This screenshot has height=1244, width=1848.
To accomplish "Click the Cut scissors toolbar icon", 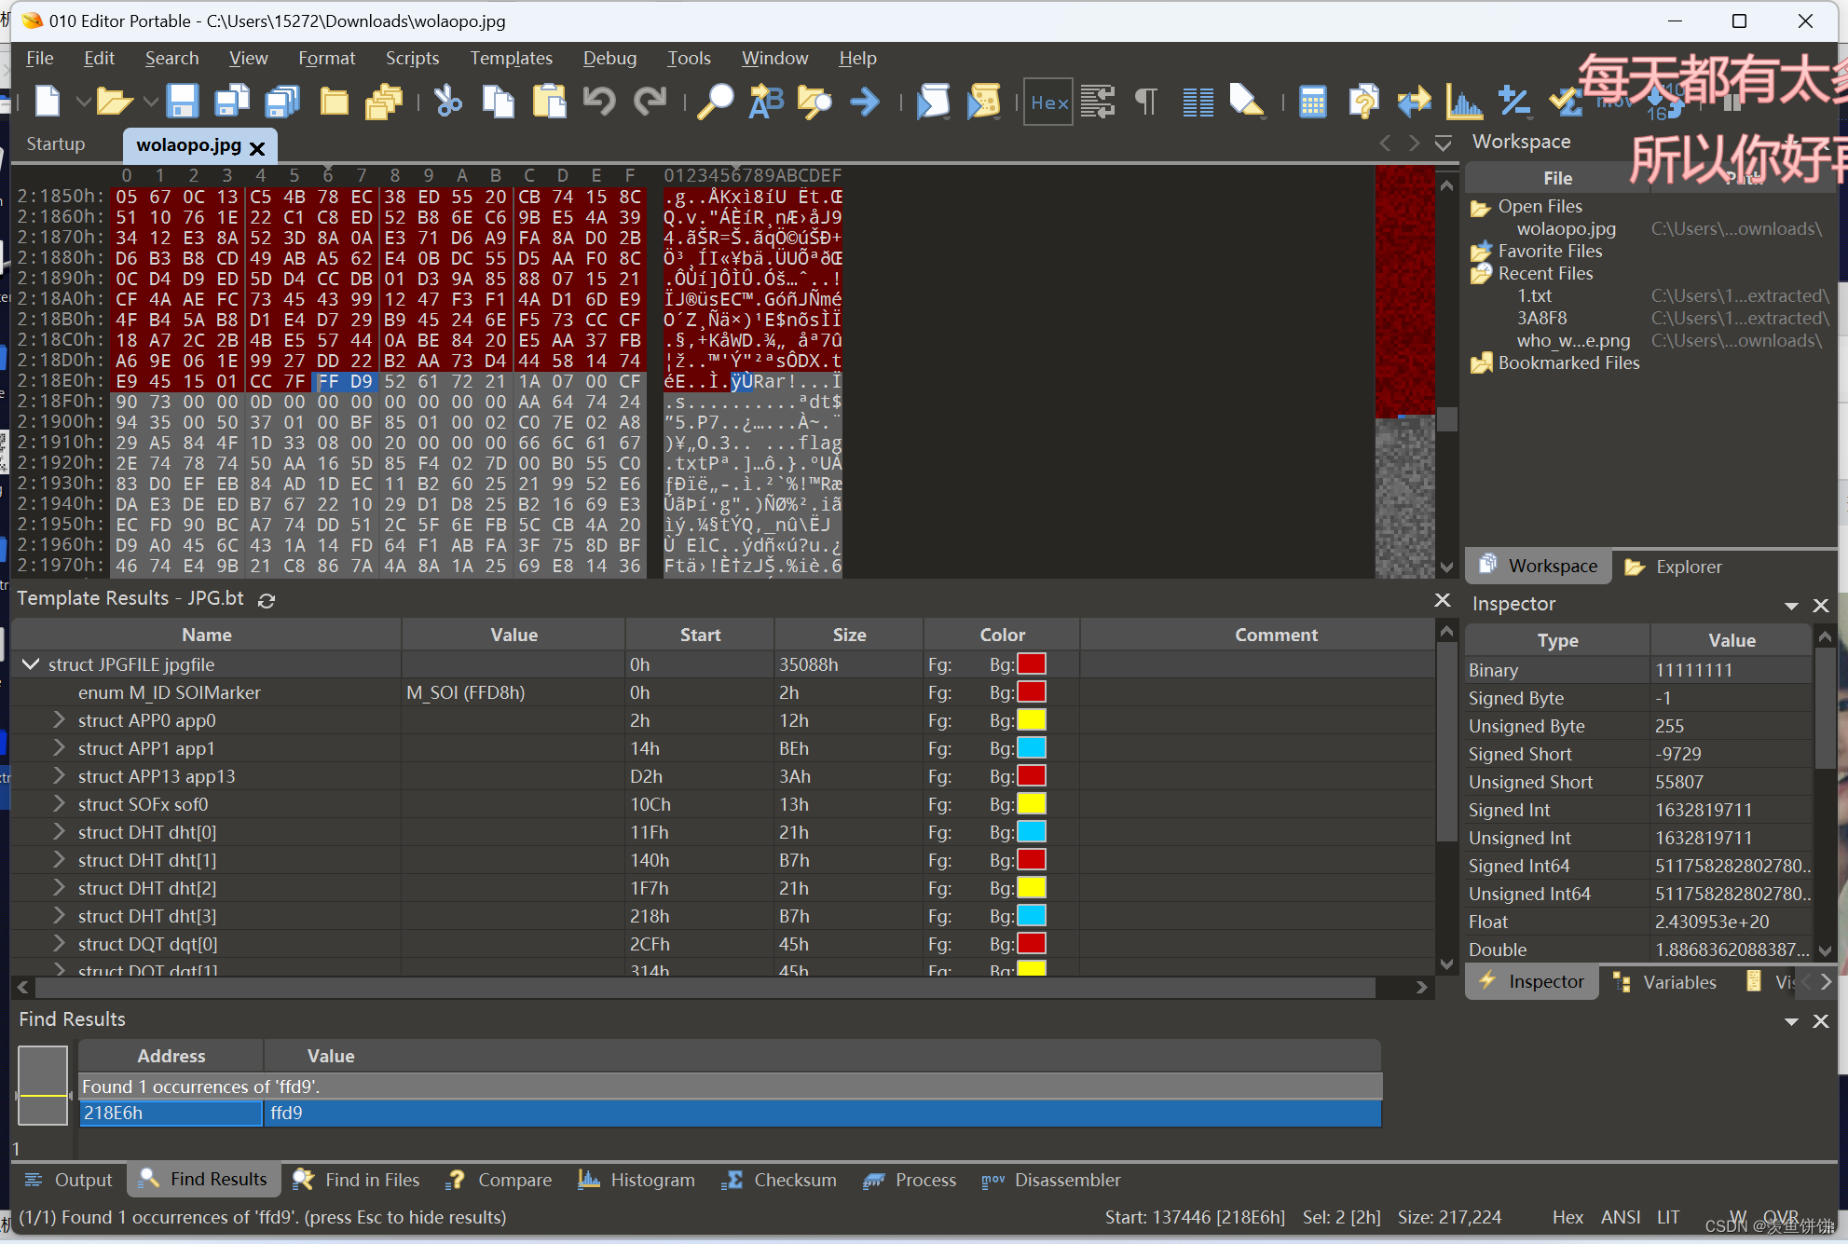I will 448,101.
